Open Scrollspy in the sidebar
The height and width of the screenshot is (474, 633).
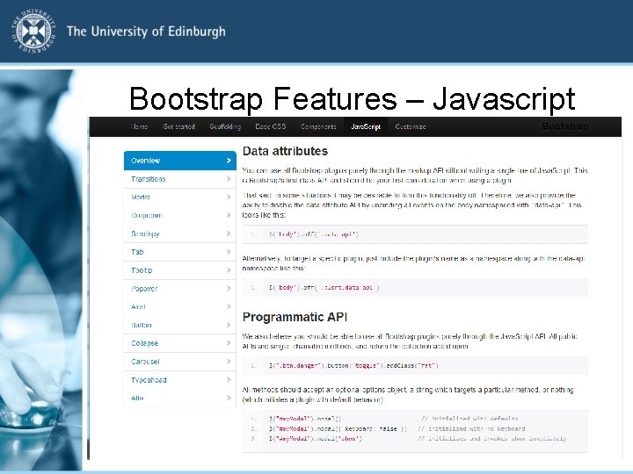pos(179,233)
